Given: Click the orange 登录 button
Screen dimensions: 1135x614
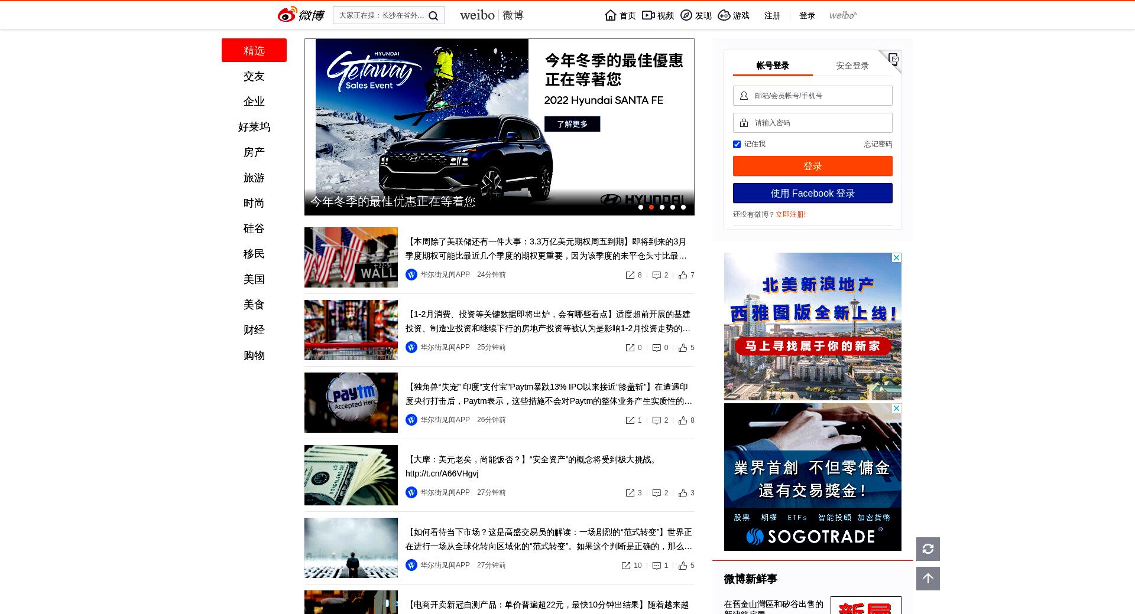Looking at the screenshot, I should click(x=813, y=166).
